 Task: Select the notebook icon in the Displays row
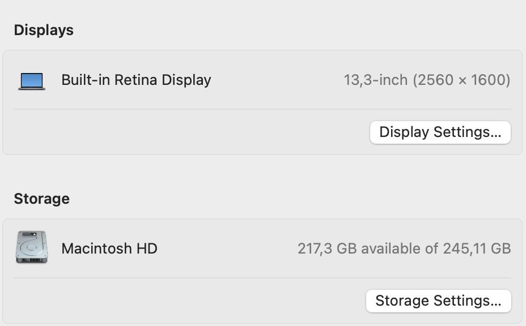pos(32,80)
